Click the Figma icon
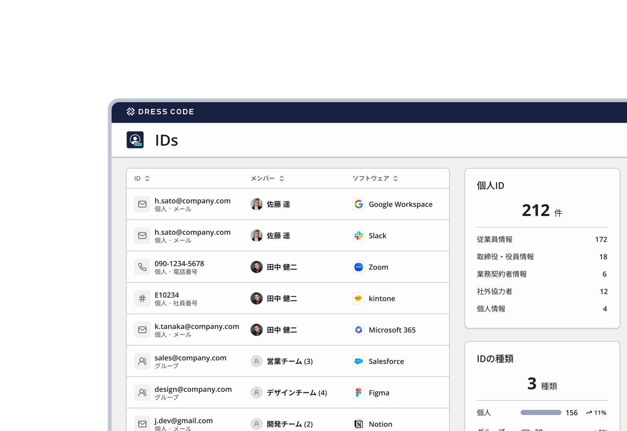The height and width of the screenshot is (431, 627). (x=359, y=393)
